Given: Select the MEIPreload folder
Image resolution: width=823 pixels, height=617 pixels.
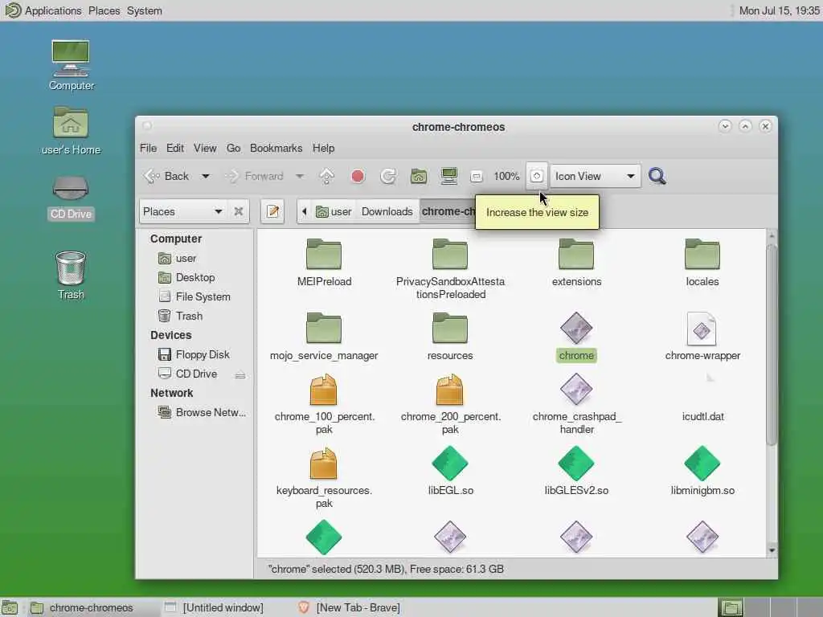Looking at the screenshot, I should (324, 263).
